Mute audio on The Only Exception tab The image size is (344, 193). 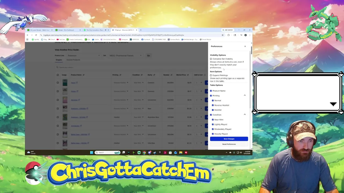[x=105, y=30]
